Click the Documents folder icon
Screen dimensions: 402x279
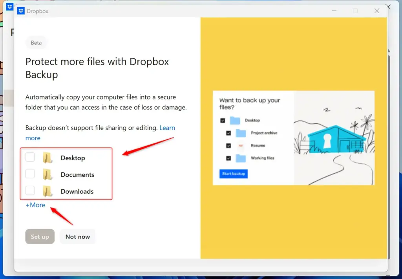(x=48, y=174)
